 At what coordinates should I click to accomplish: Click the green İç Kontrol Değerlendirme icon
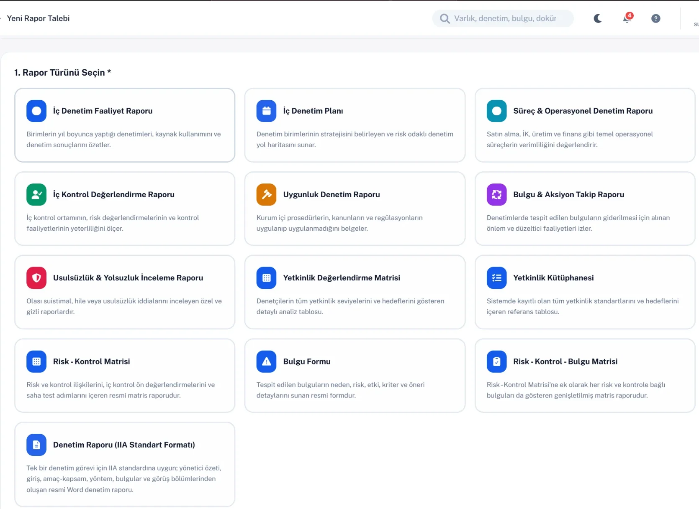(36, 194)
